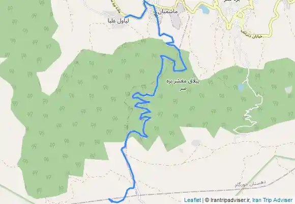Click the small grey patch south of the forest

196,143
